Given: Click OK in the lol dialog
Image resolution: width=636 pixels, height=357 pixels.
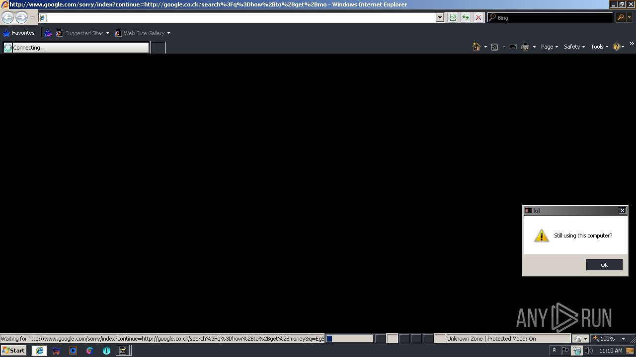Looking at the screenshot, I should pos(604,265).
